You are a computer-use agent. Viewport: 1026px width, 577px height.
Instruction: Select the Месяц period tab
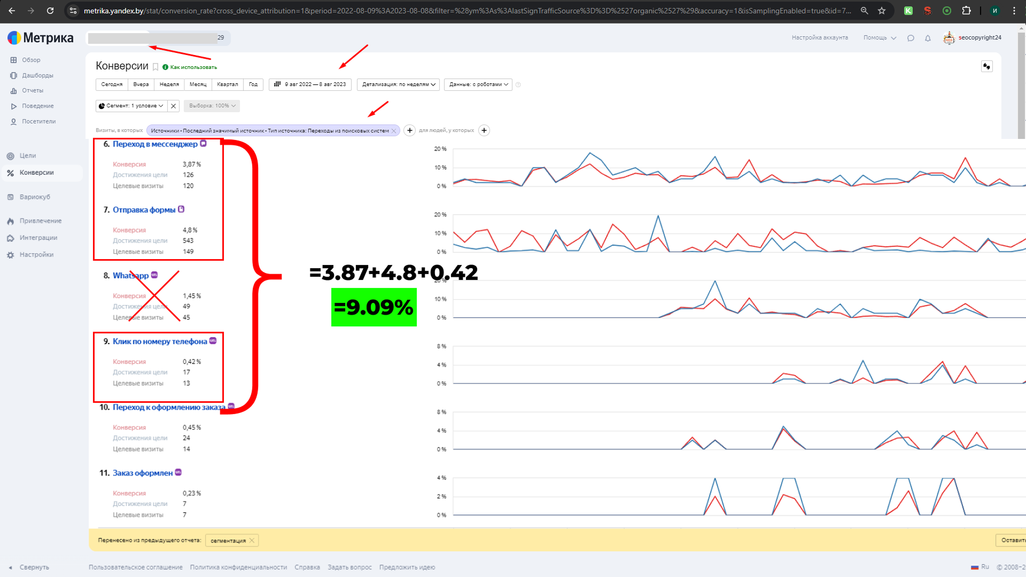[198, 84]
